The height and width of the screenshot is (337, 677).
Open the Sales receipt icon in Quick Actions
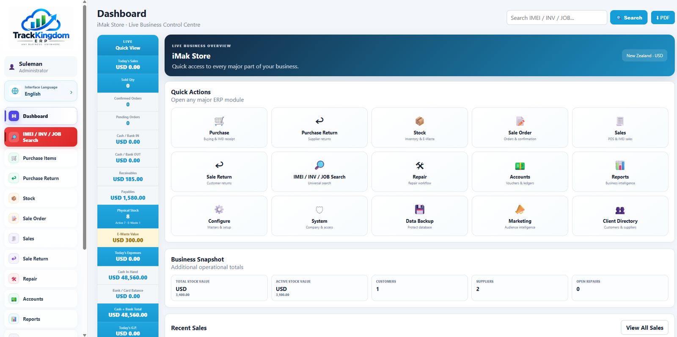(x=620, y=121)
